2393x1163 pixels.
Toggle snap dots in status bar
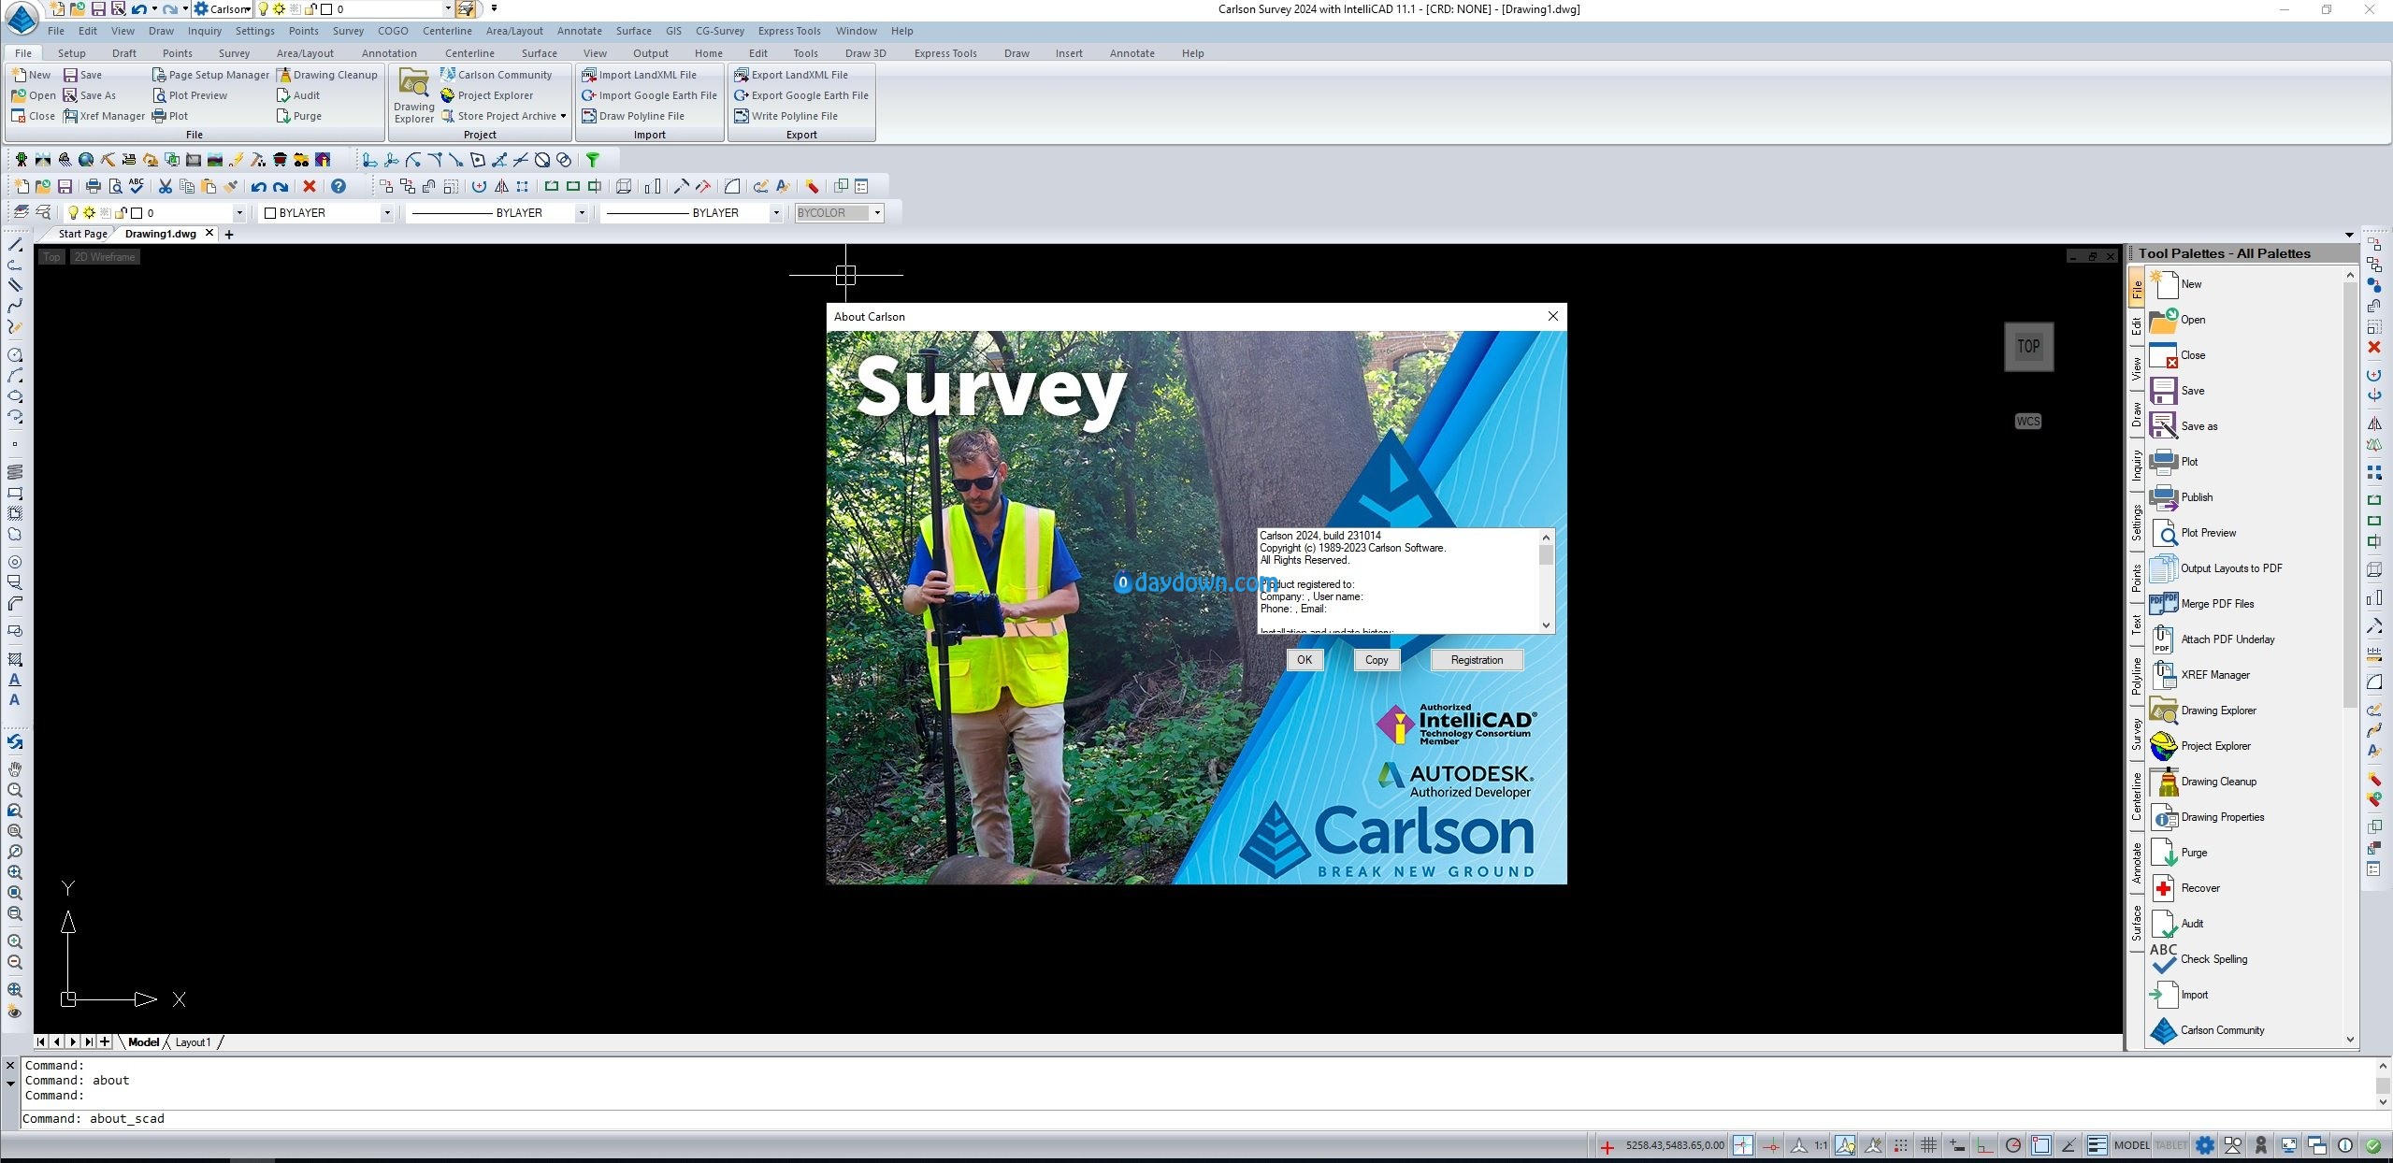[x=1900, y=1145]
